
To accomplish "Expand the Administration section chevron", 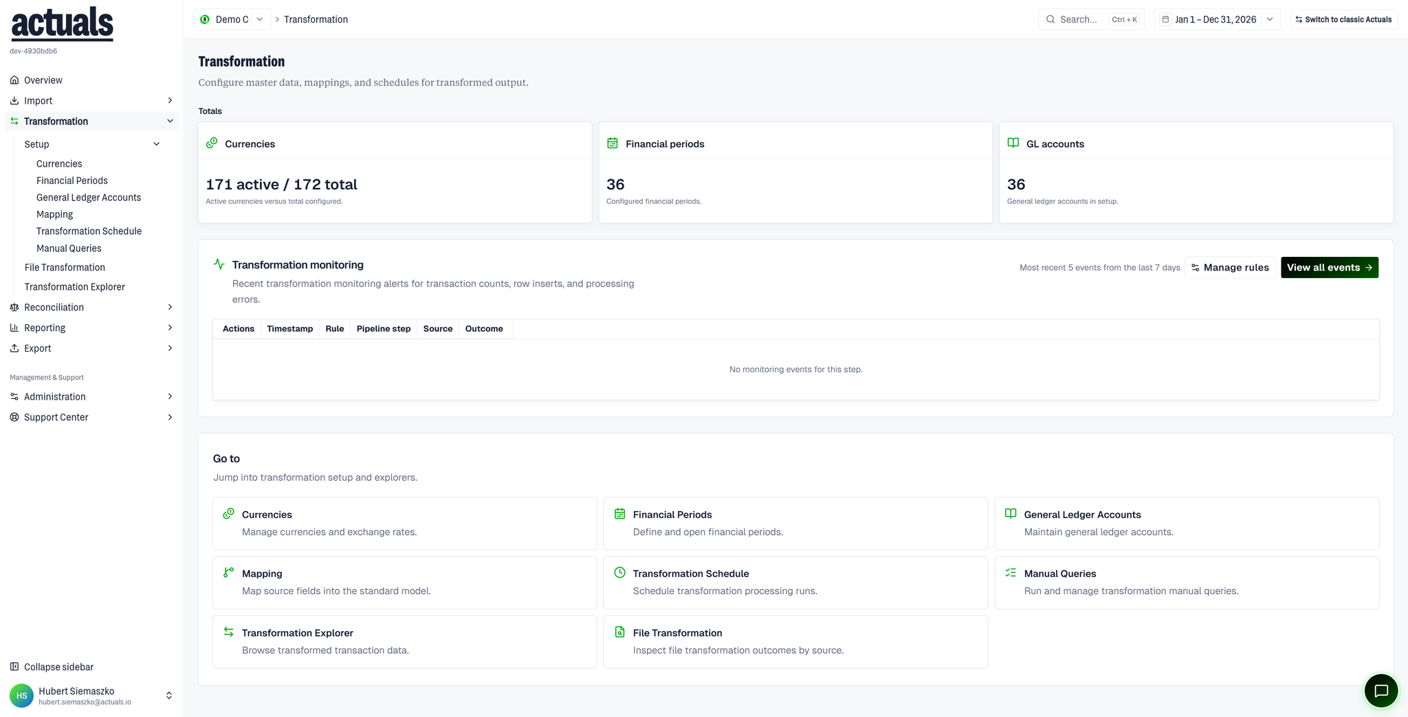I will [170, 396].
